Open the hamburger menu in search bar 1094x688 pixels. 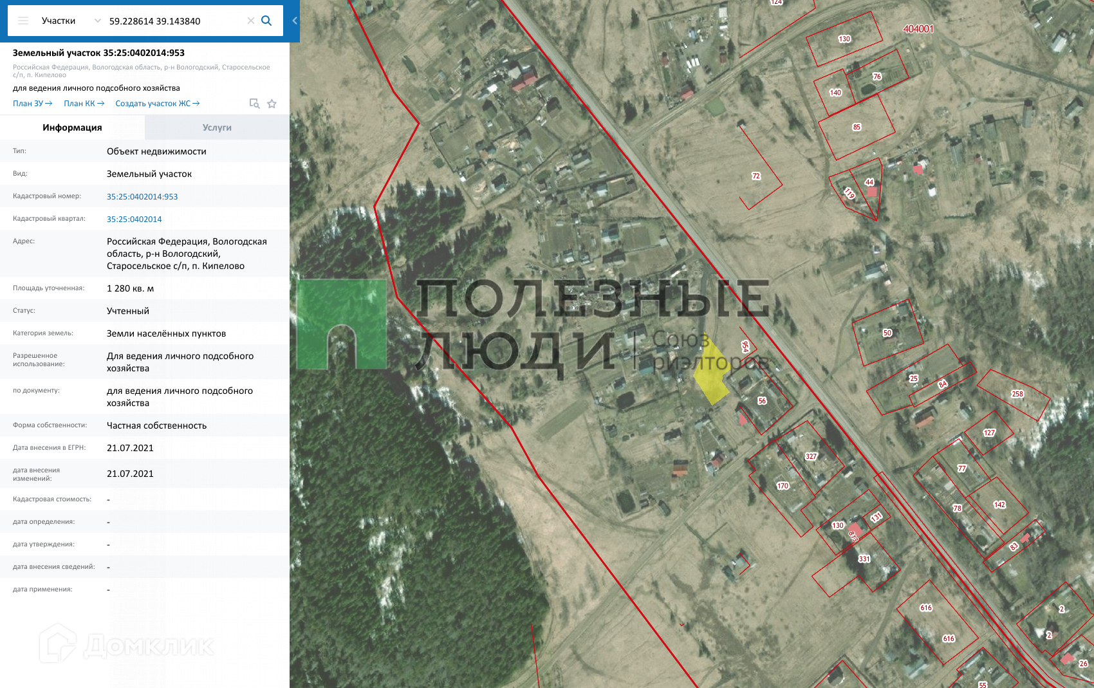point(23,21)
